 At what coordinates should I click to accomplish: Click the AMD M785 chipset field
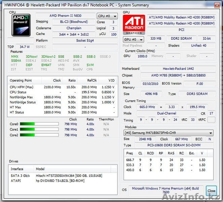[x=178, y=75]
